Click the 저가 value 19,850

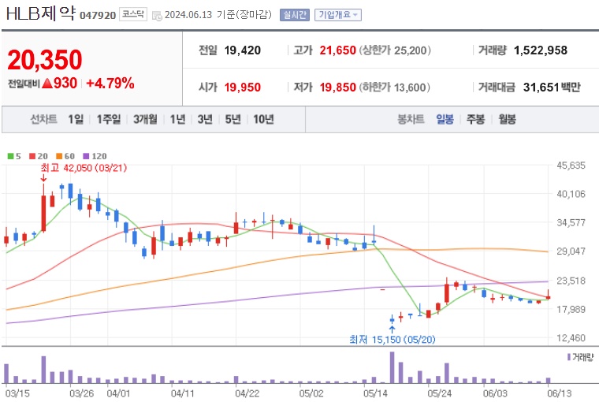pyautogui.click(x=337, y=87)
